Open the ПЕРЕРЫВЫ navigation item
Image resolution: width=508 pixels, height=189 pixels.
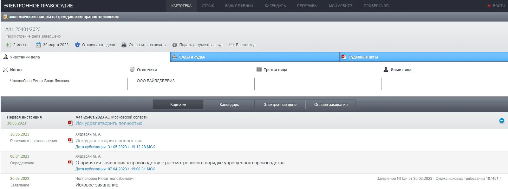tap(307, 6)
